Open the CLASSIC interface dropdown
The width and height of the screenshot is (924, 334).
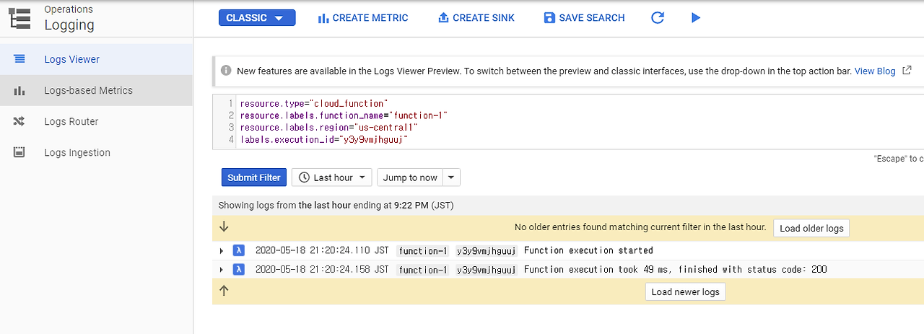[x=257, y=18]
